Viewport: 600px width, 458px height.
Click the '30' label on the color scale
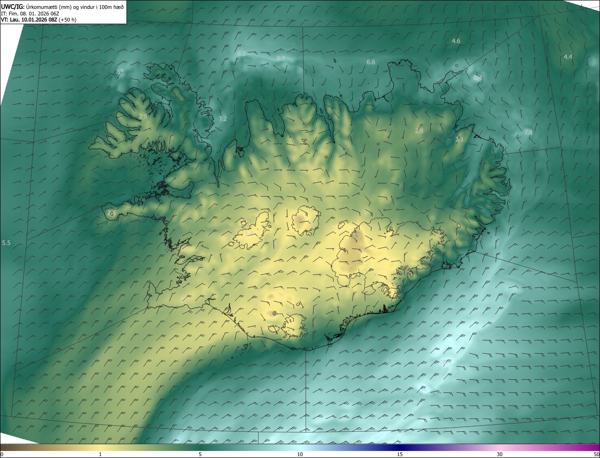500,454
